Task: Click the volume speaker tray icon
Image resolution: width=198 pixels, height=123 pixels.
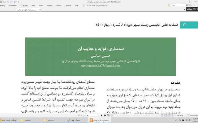Action: pos(190,120)
